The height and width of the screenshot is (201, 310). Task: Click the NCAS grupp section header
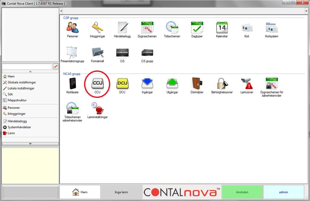click(x=72, y=74)
